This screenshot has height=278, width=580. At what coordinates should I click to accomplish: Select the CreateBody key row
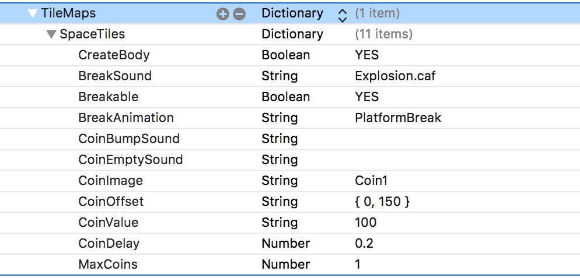coord(114,55)
